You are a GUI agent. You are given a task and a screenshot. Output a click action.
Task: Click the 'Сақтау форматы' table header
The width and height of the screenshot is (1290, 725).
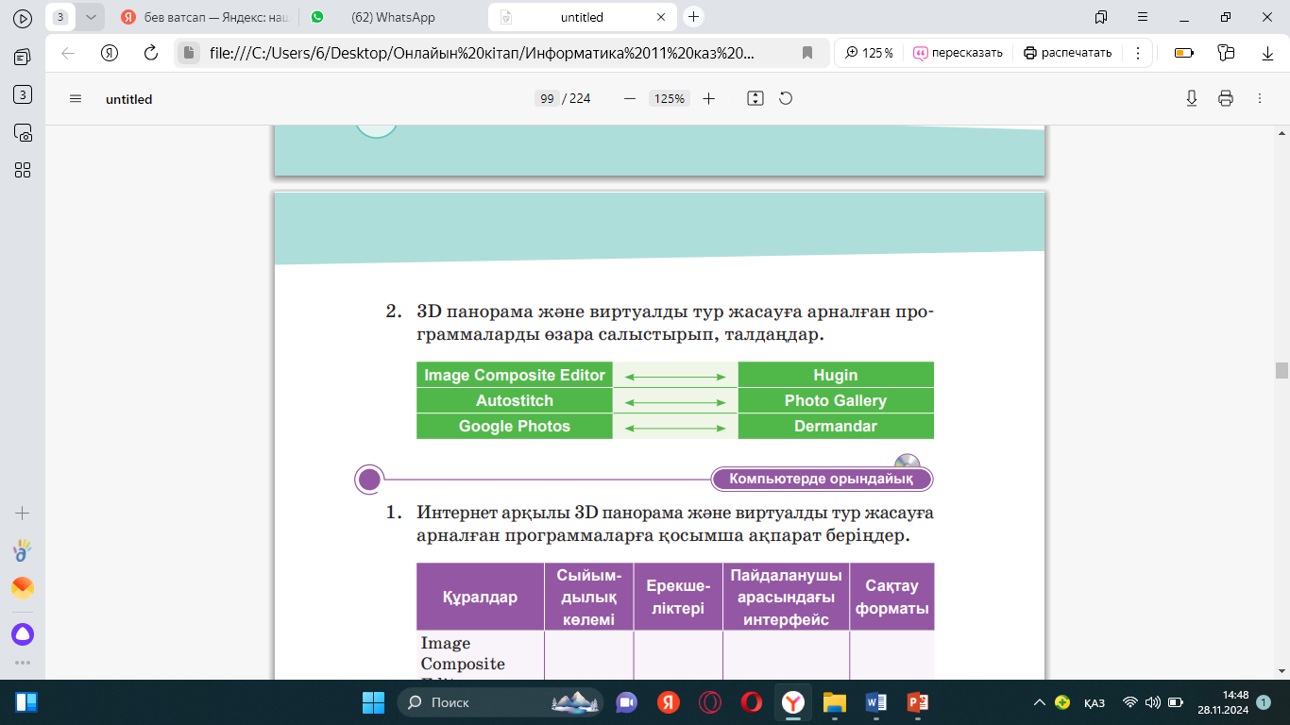(892, 597)
